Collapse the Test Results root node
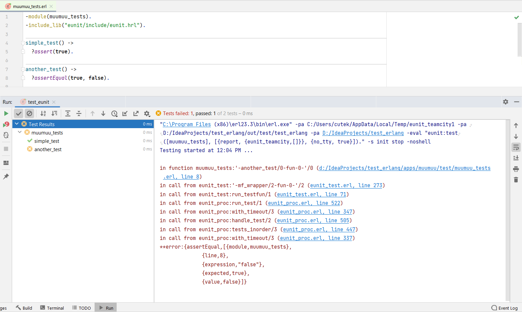The width and height of the screenshot is (522, 312). pyautogui.click(x=17, y=124)
